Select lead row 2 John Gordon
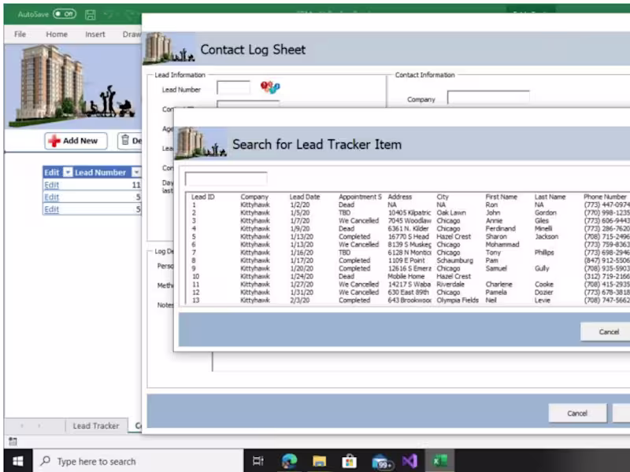630x472 pixels. pyautogui.click(x=408, y=212)
